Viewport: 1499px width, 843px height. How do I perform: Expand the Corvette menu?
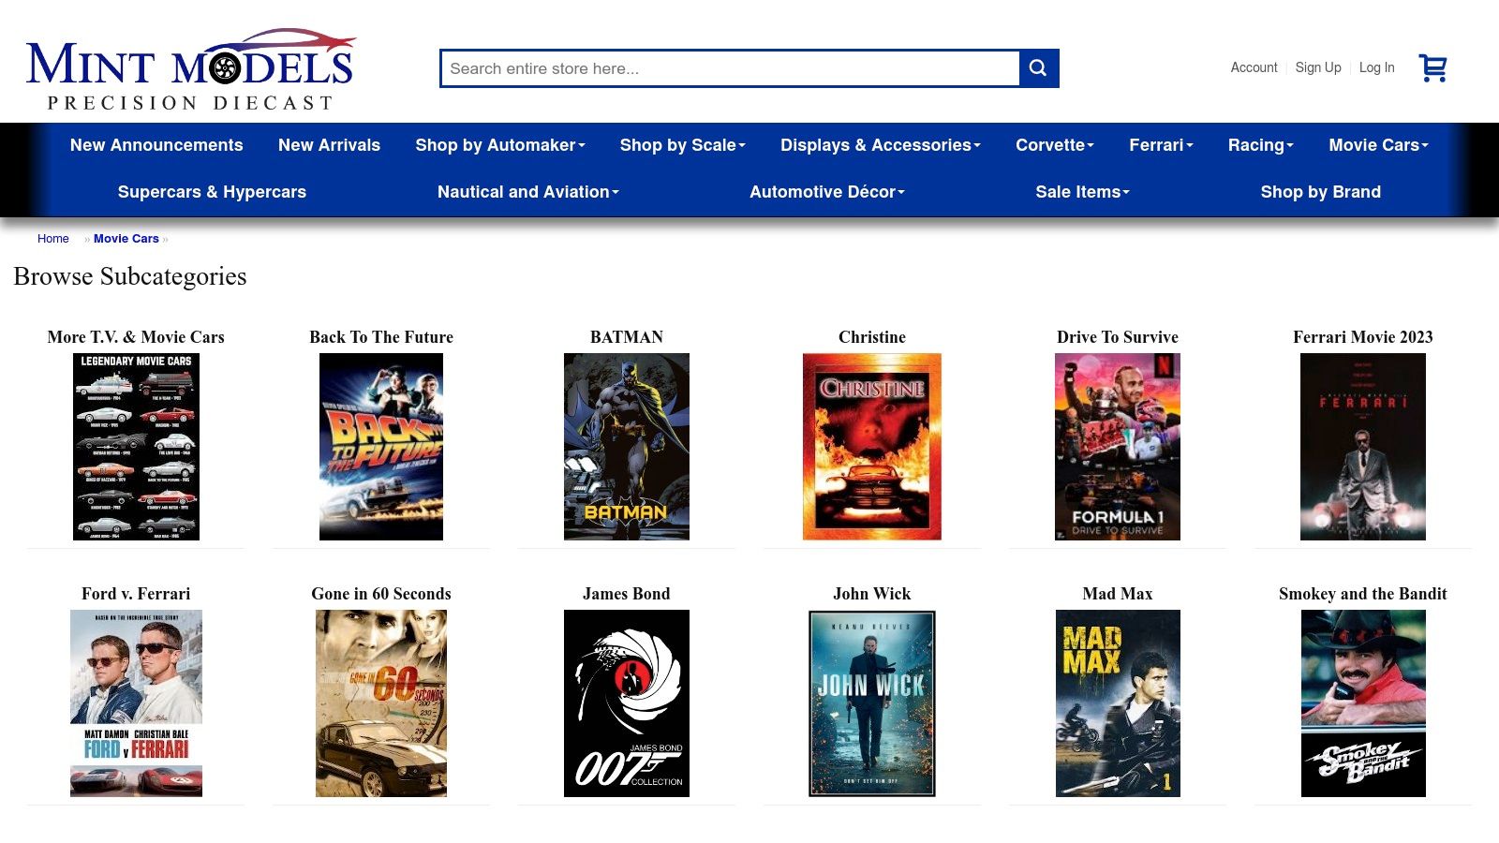[x=1055, y=145]
